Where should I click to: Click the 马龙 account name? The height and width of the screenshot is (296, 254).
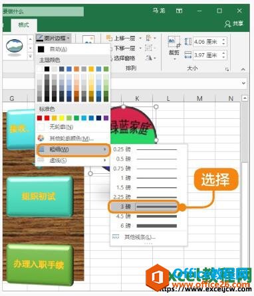(x=159, y=11)
